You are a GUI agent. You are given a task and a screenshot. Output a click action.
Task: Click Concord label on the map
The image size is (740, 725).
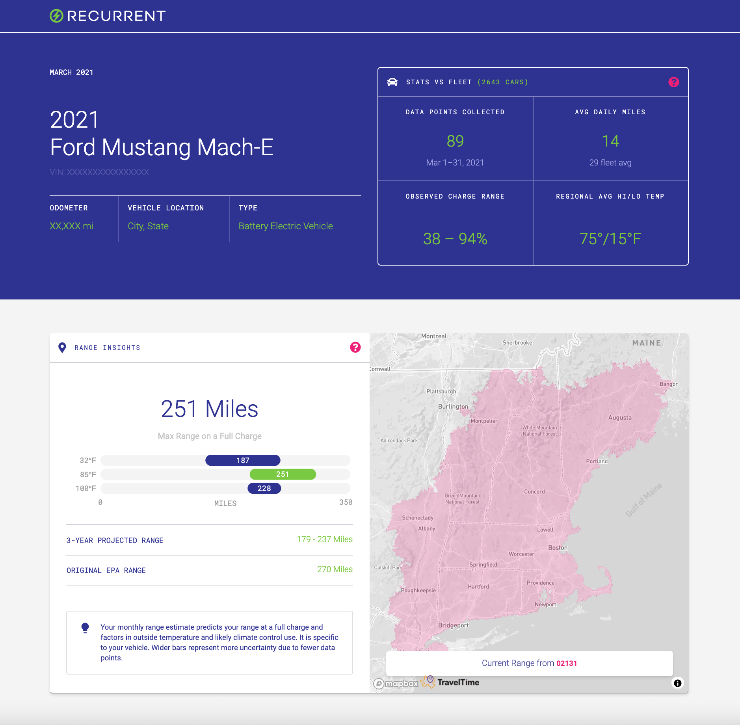point(534,492)
